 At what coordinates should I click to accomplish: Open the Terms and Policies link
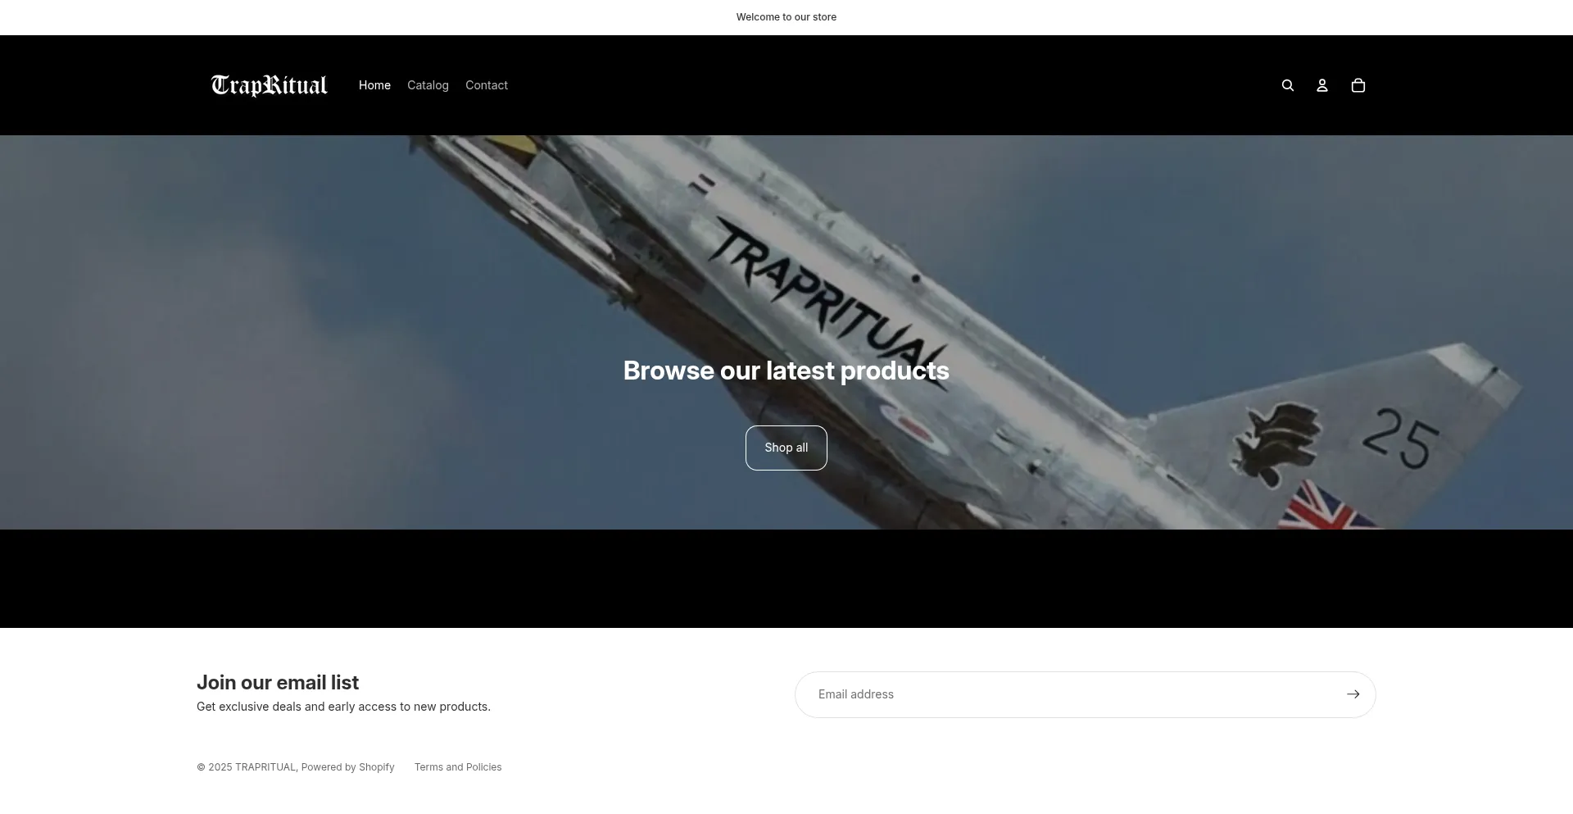point(458,767)
